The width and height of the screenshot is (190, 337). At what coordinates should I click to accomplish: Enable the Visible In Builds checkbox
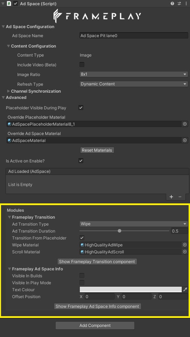82,276
